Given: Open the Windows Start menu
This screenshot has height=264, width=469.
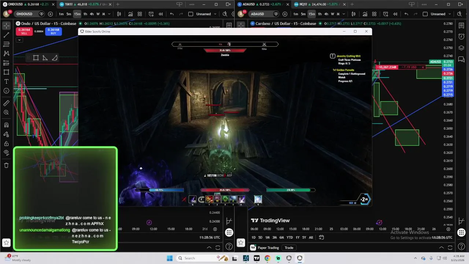Looking at the screenshot, I should coord(170,258).
